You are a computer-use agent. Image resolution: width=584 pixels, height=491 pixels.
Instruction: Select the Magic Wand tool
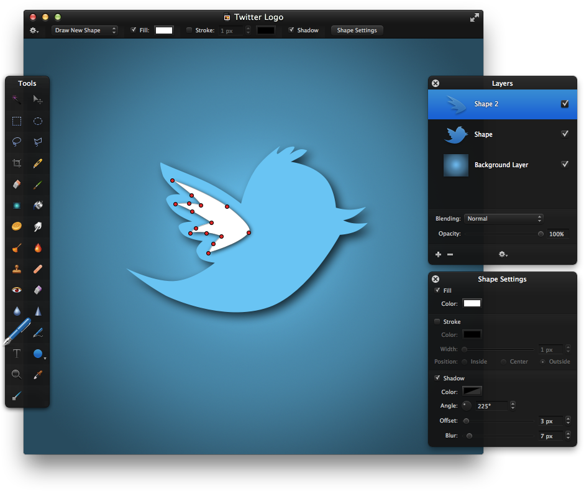coord(16,99)
